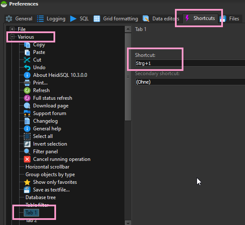Click the Data editors tab icon
This screenshot has width=245, height=225.
(x=146, y=19)
